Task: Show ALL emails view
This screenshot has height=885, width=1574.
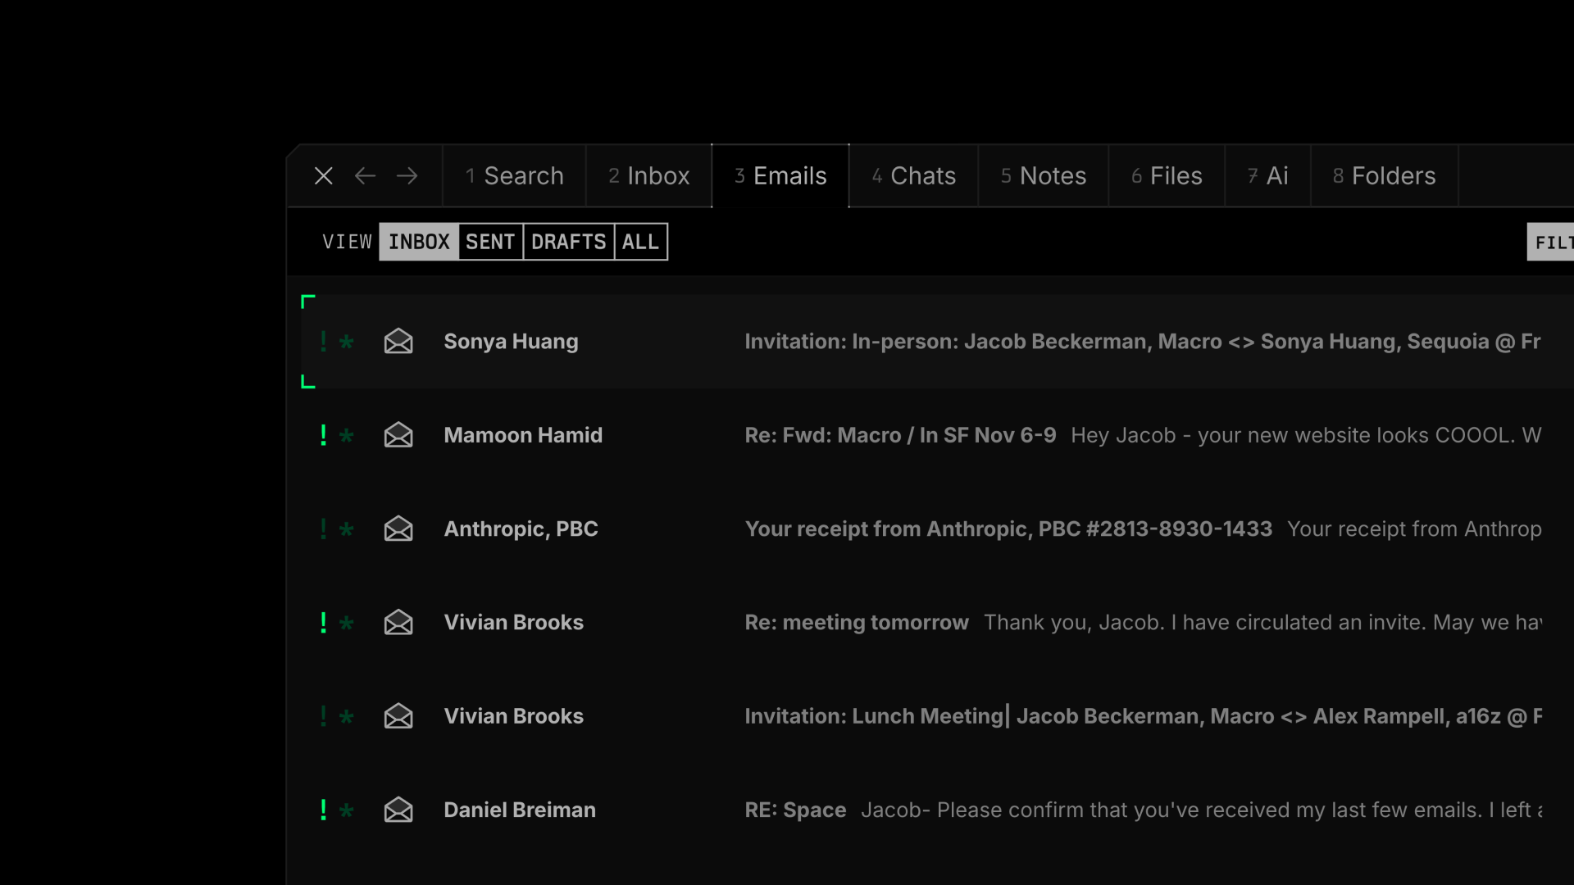Action: click(x=640, y=242)
